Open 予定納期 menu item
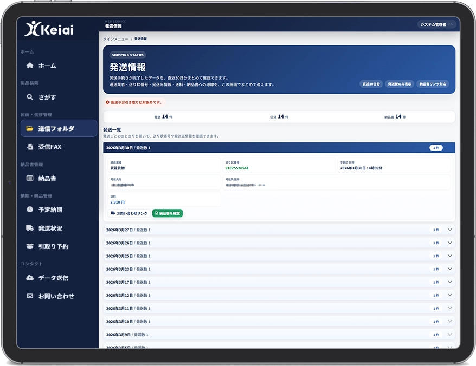Viewport: 476px width, 366px height. point(59,210)
